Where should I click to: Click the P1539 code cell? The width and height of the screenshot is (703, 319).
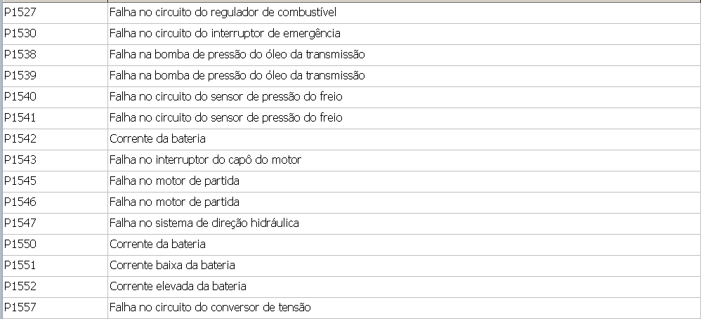click(20, 76)
